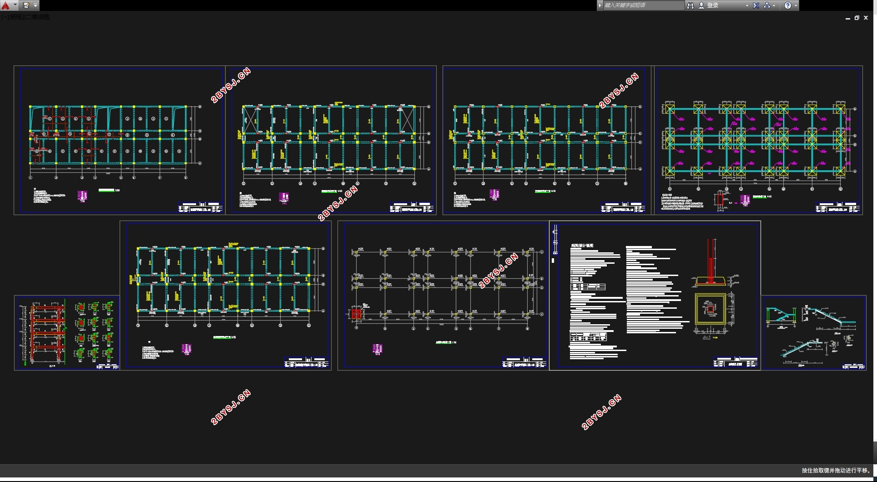The height and width of the screenshot is (482, 877).
Task: Restore down the drawing window
Action: pyautogui.click(x=857, y=18)
